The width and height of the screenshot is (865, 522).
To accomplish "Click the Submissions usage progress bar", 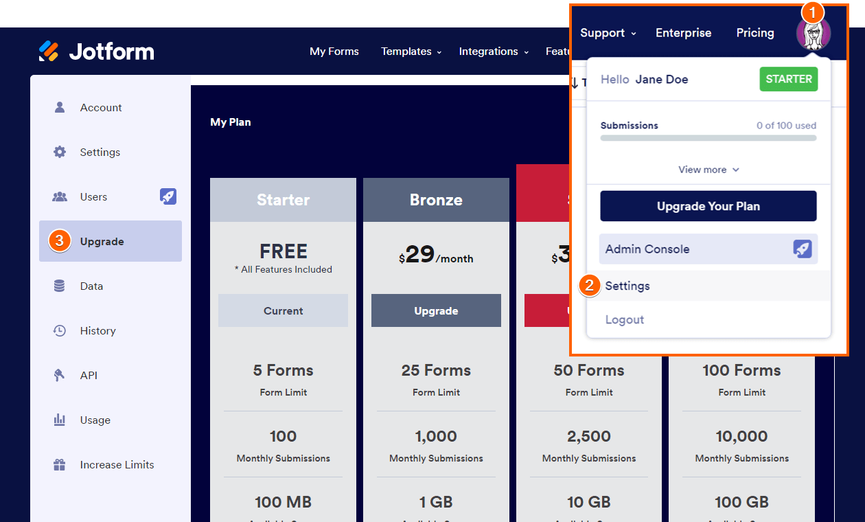I will [708, 138].
